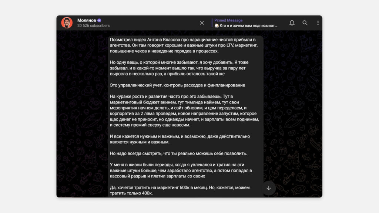This screenshot has height=213, width=379.
Task: Click the paragraph starting 'На кураже роста и развития'
Action: (x=184, y=111)
